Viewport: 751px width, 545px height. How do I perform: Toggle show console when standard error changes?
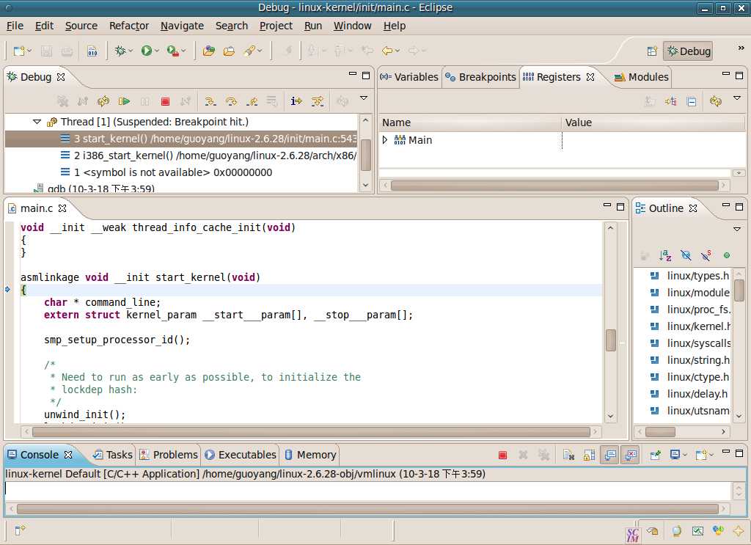coord(630,455)
